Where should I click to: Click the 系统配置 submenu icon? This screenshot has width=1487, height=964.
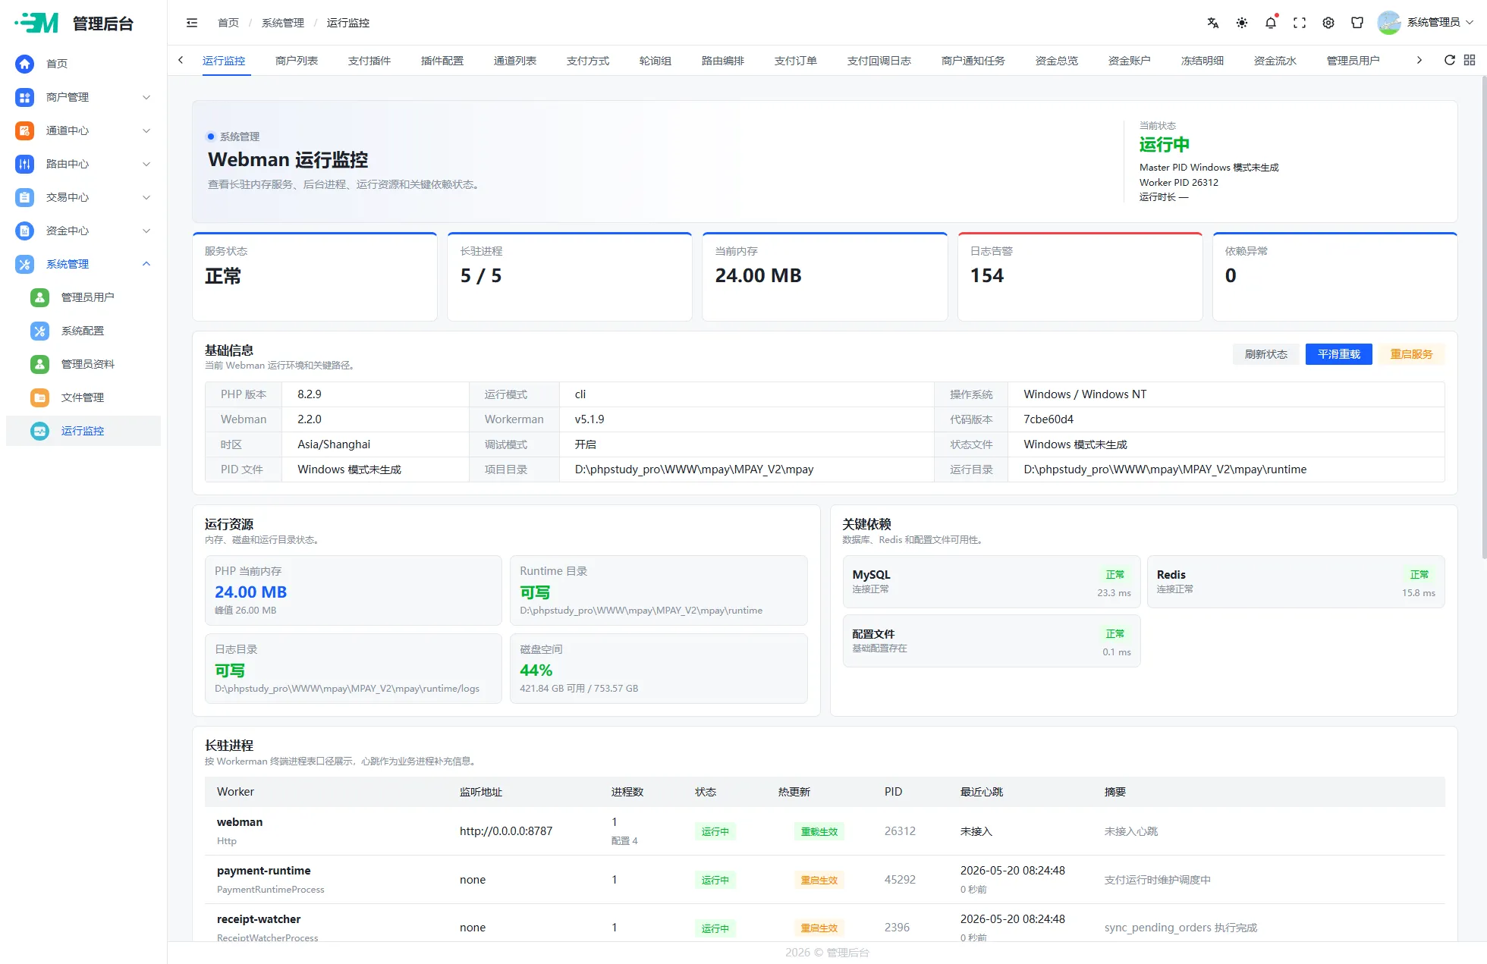click(x=39, y=331)
